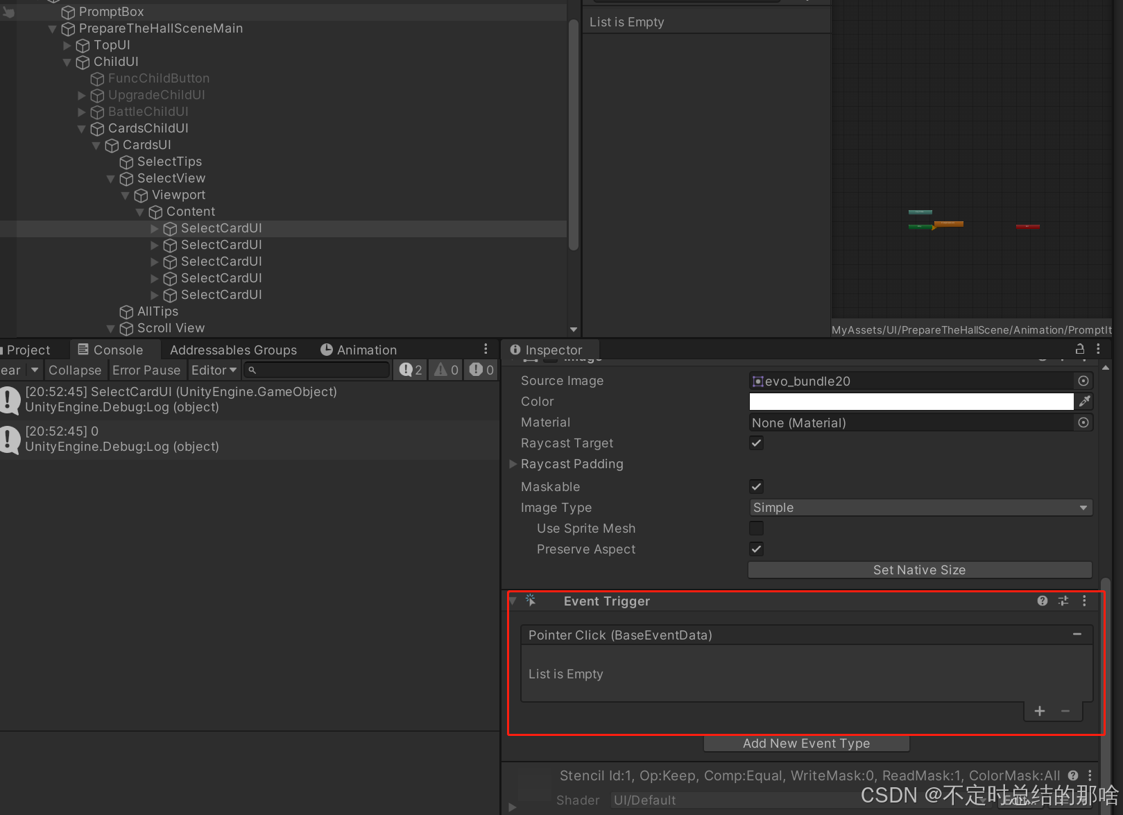Lock the Inspector with the padlock icon
Image resolution: width=1123 pixels, height=815 pixels.
(1080, 350)
